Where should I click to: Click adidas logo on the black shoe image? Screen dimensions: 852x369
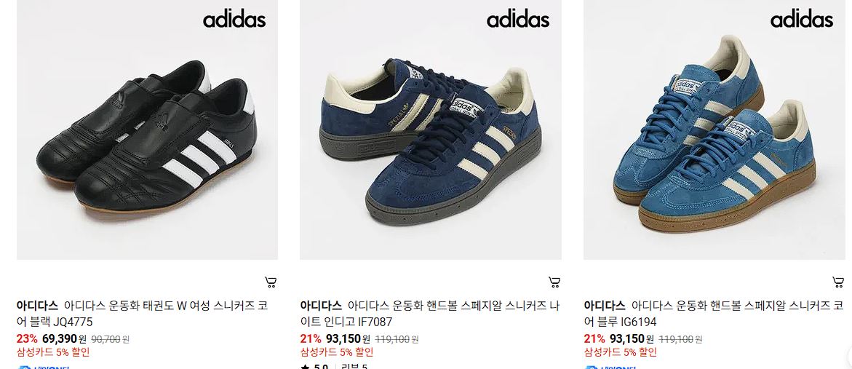tap(234, 20)
